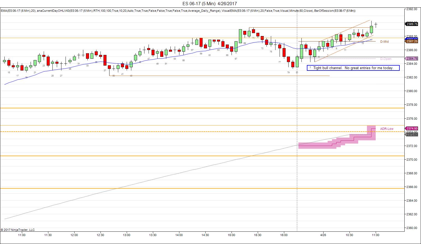Click the 12:00 time axis label
421x244 pixels.
click(74, 235)
